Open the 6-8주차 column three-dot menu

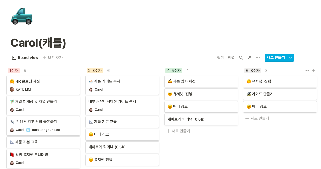[306, 70]
